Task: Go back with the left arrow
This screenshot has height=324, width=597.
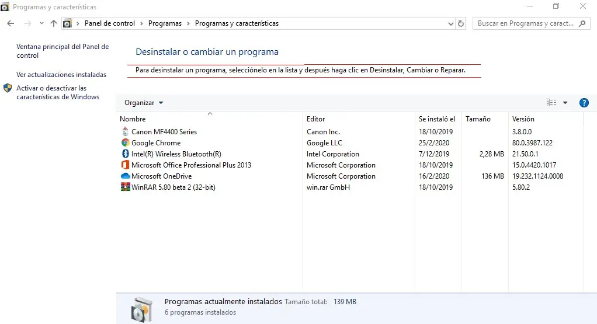Action: click(11, 23)
